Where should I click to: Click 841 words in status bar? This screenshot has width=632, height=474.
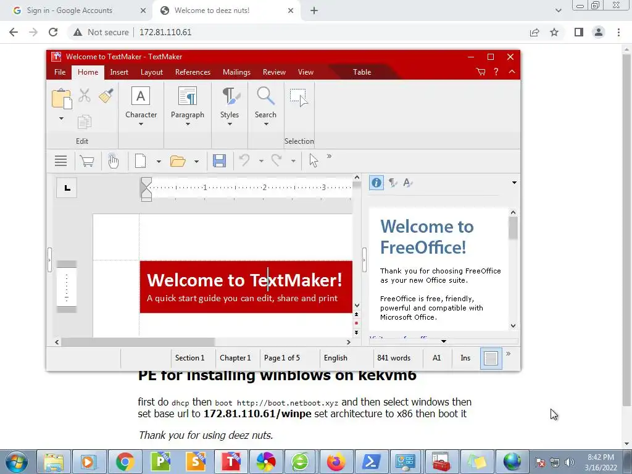point(394,358)
